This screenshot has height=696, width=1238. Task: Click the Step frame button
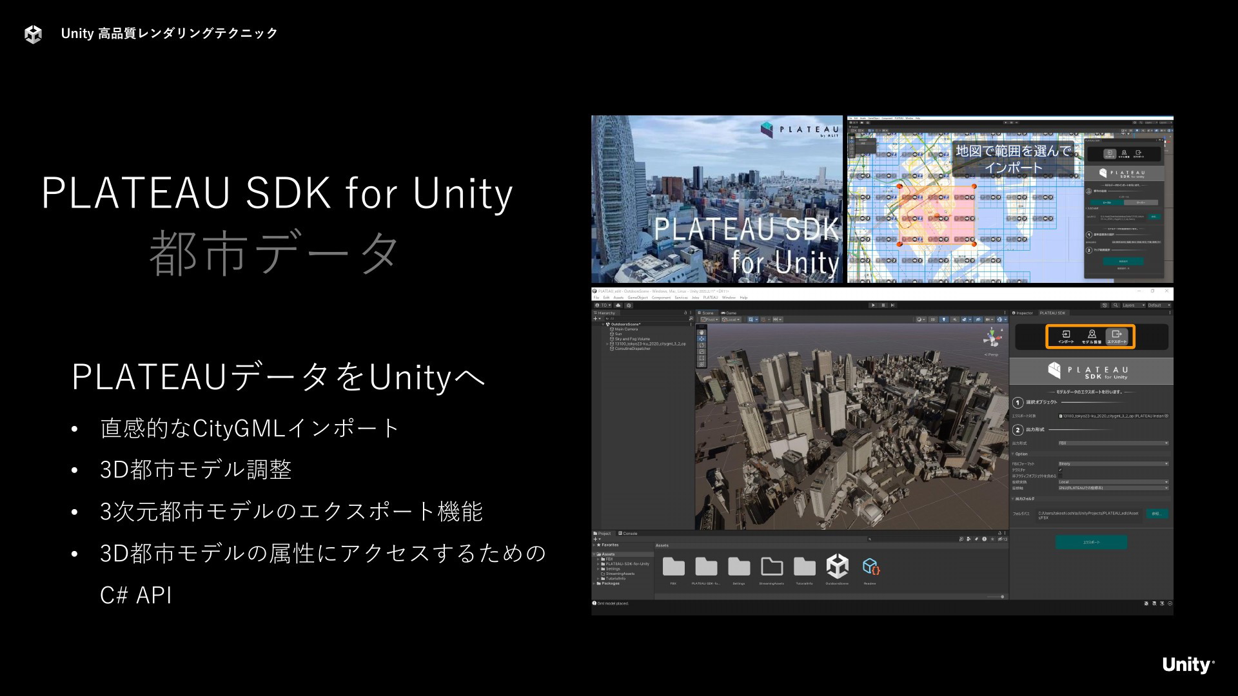point(893,305)
